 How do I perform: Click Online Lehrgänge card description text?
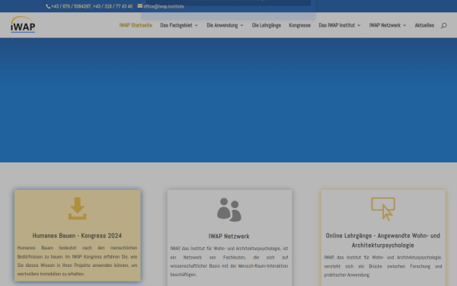(x=383, y=266)
